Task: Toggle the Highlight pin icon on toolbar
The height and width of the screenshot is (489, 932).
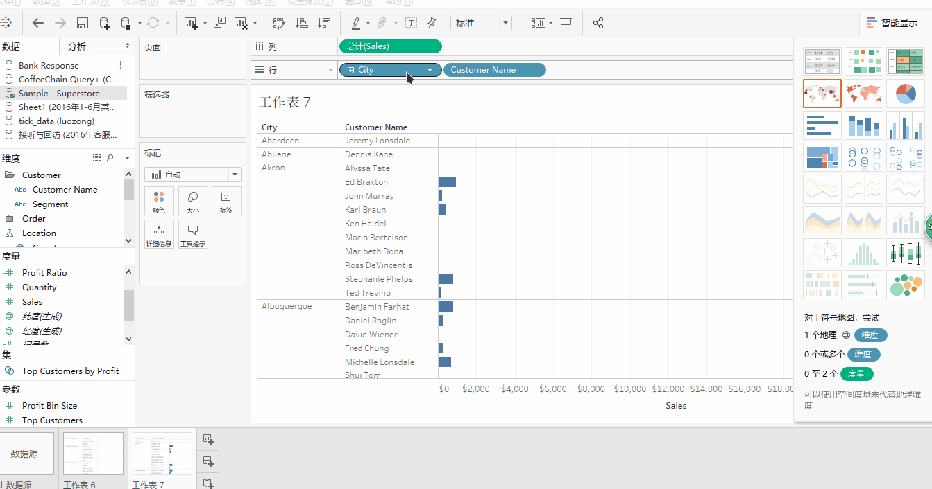Action: pos(432,23)
